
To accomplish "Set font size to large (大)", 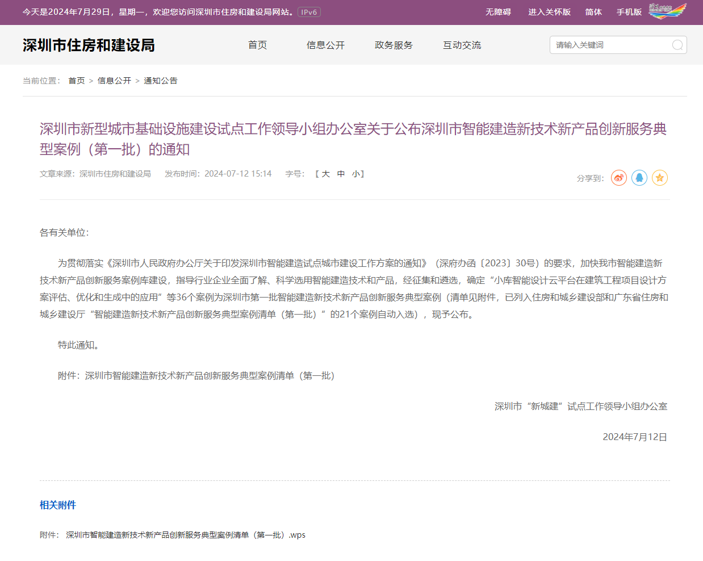I will [326, 174].
